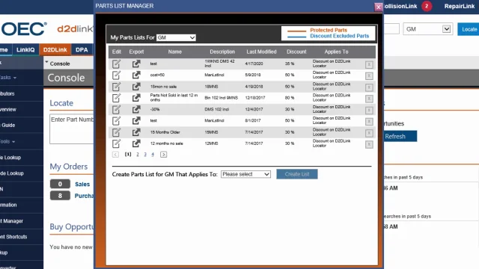Delete the Parts Not Sold list row

369,99
